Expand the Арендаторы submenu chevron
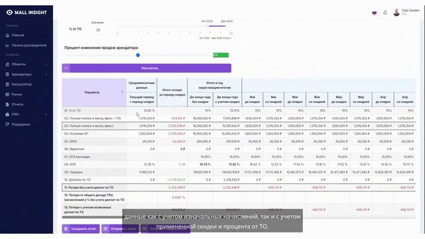Image resolution: width=425 pixels, height=239 pixels. [46, 74]
